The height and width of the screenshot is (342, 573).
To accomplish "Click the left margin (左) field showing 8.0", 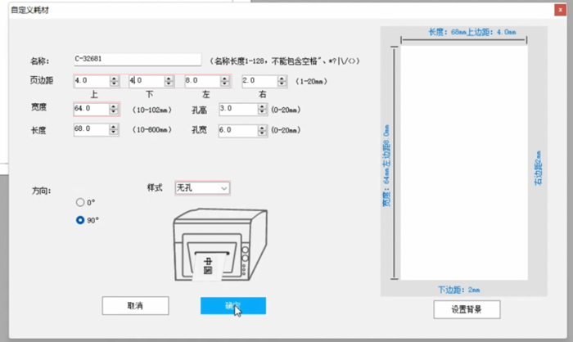I will (x=202, y=81).
